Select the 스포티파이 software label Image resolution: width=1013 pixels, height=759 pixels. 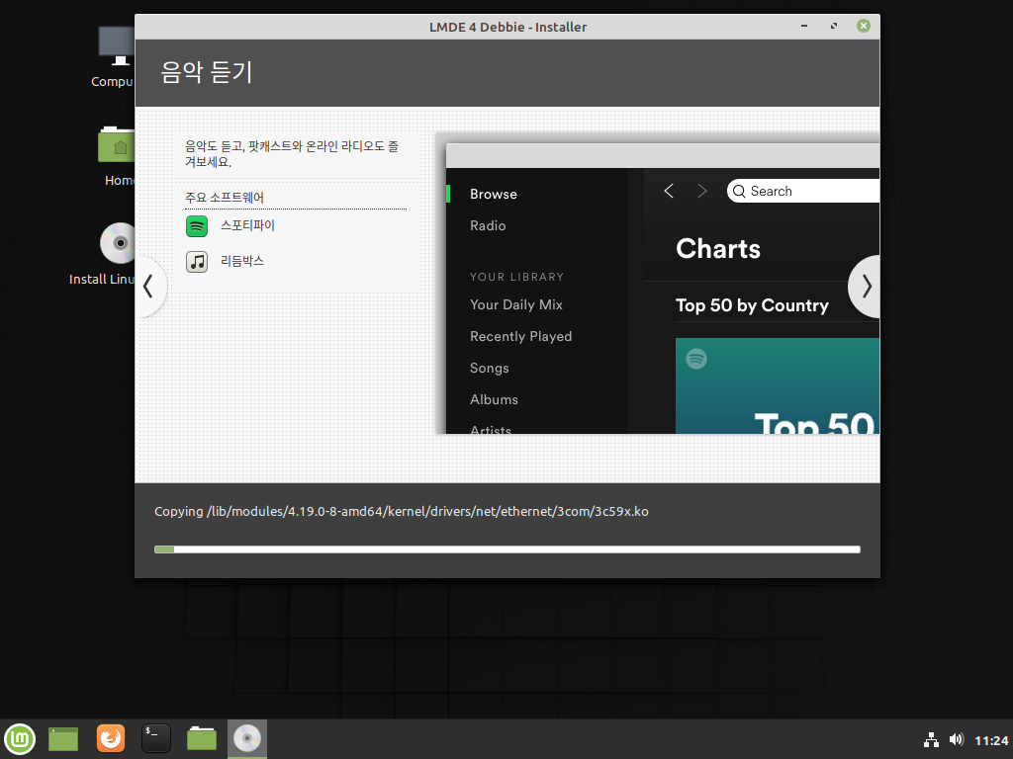point(247,226)
